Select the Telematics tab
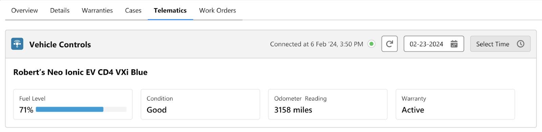Screen dimensions: 542x132 click(x=170, y=10)
